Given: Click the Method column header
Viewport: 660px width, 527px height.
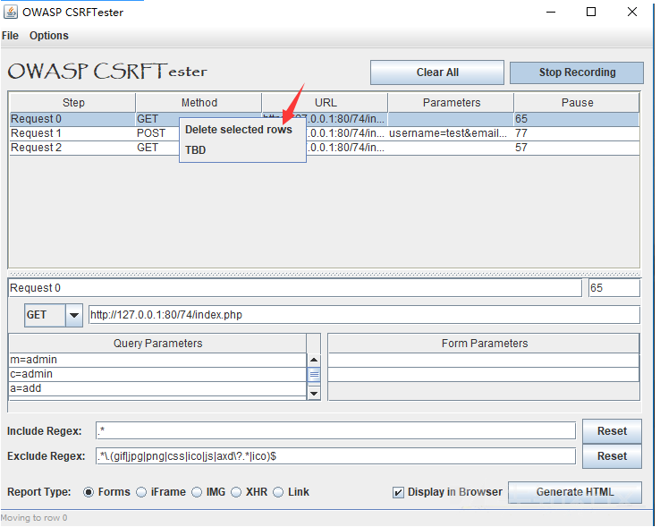Looking at the screenshot, I should (199, 103).
